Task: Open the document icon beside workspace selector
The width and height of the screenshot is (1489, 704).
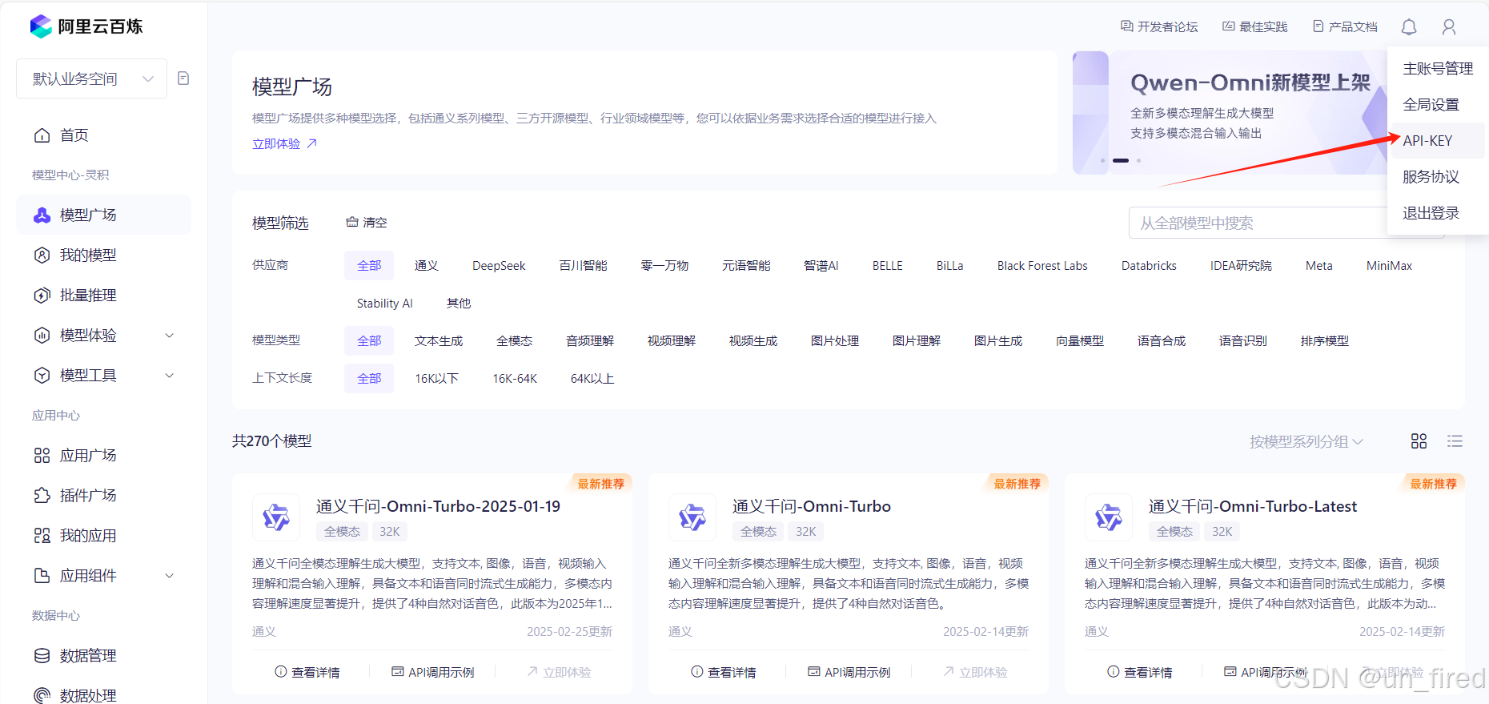Action: (183, 78)
